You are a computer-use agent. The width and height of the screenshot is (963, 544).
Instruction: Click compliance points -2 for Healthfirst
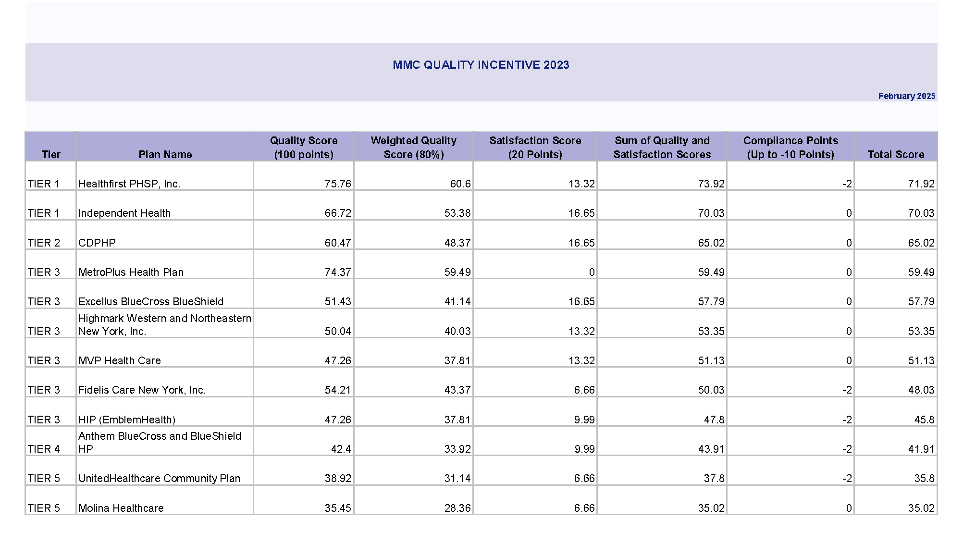(847, 184)
